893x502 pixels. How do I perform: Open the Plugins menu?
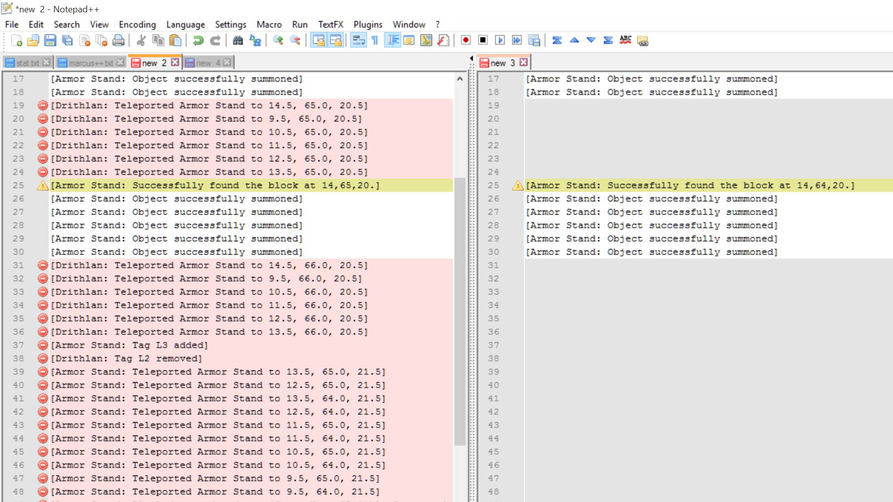pyautogui.click(x=368, y=25)
